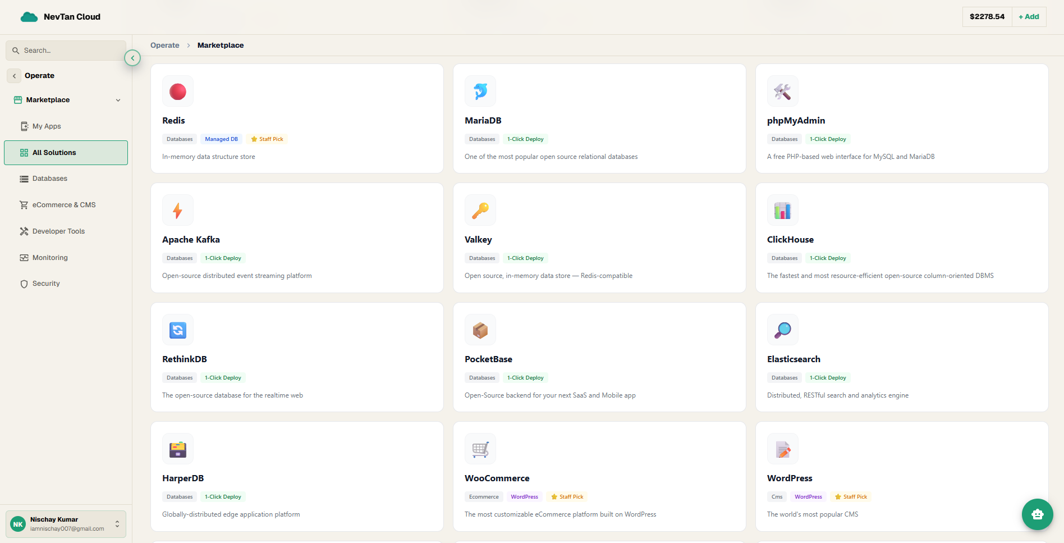
Task: Click the RethinkDB sync arrows icon
Action: click(178, 330)
